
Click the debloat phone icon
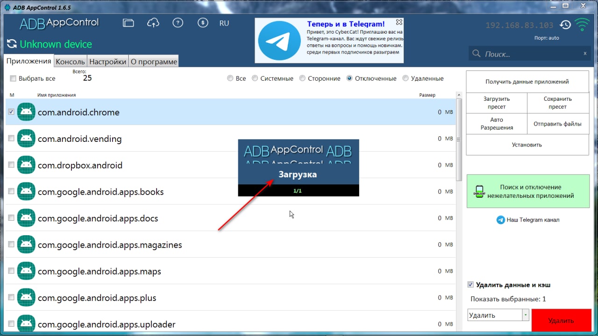479,192
